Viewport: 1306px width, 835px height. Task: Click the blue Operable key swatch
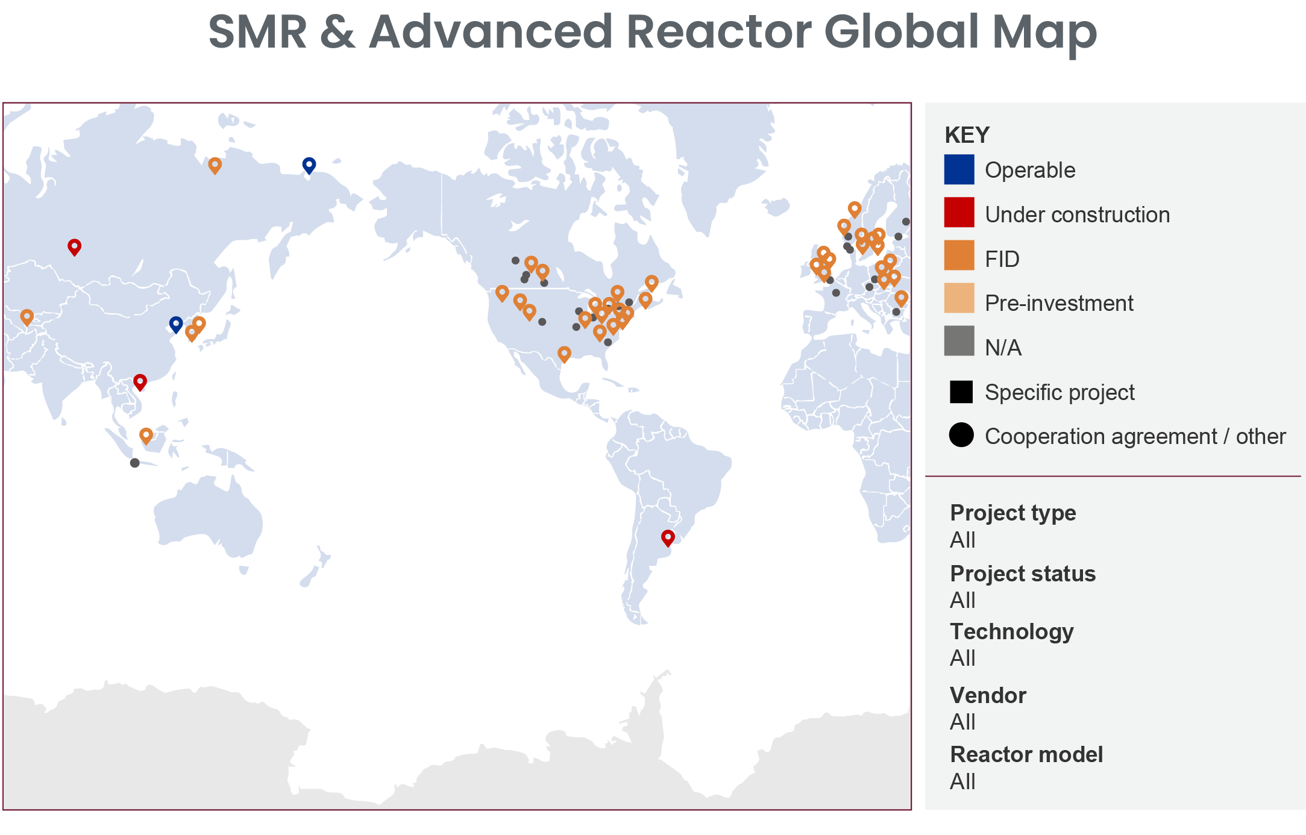[x=959, y=169]
